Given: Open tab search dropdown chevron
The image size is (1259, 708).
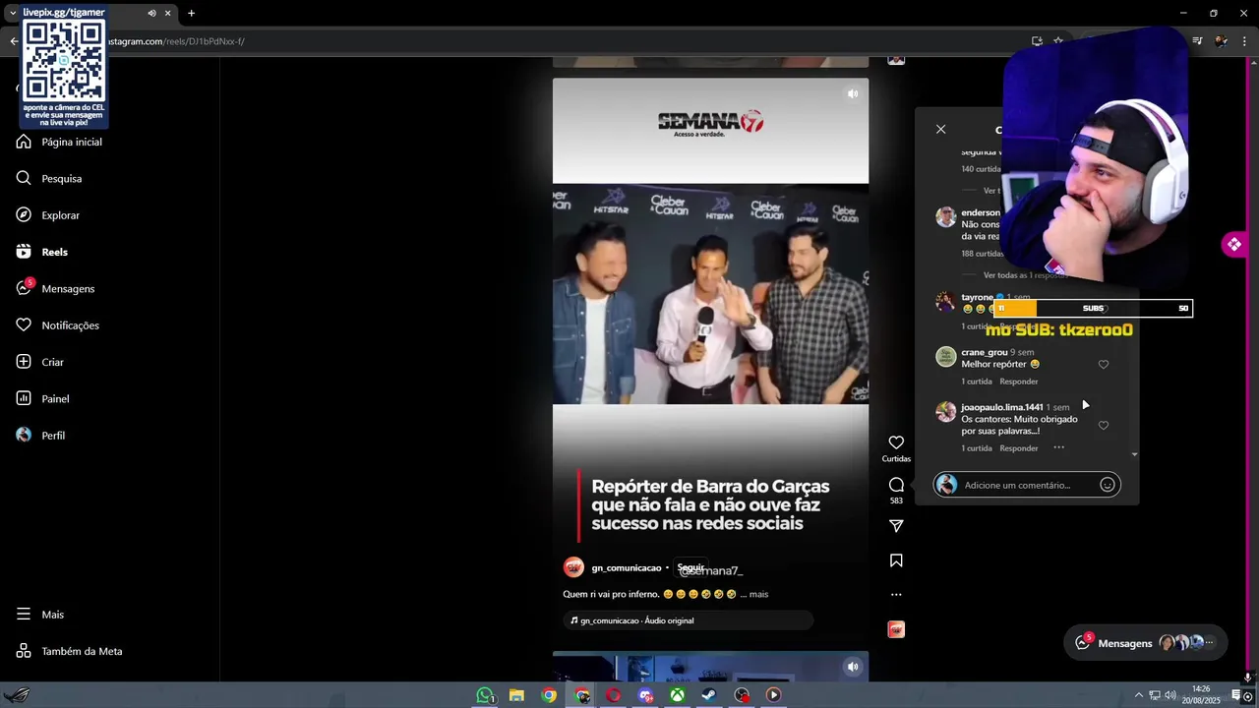Looking at the screenshot, I should pos(12,13).
